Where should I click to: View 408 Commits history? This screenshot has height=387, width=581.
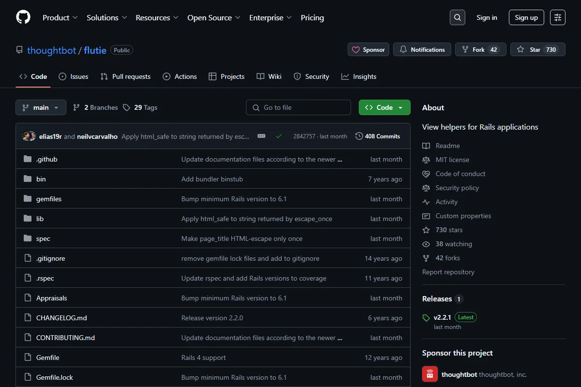pos(378,136)
